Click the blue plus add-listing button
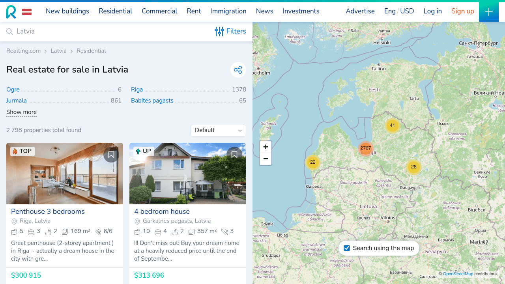Viewport: 505px width, 284px height. pyautogui.click(x=489, y=12)
